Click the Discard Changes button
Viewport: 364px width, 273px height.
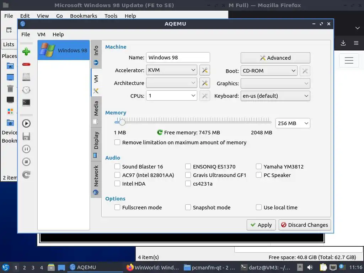point(305,225)
